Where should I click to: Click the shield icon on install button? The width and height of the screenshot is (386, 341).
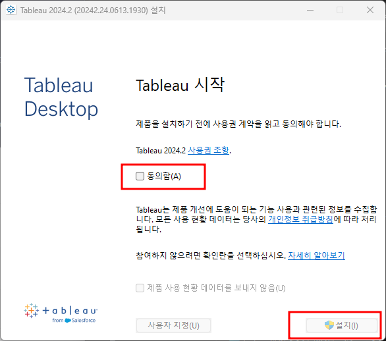pos(329,325)
